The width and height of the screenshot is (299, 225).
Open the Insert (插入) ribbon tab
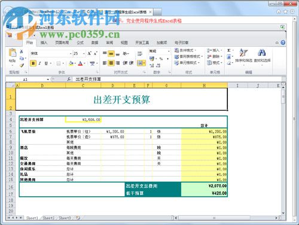pyautogui.click(x=44, y=42)
